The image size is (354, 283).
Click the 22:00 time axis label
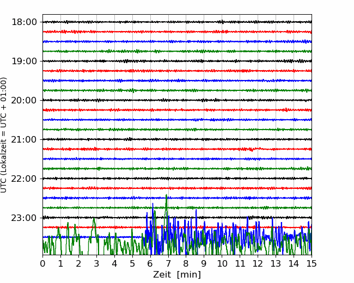[24, 179]
